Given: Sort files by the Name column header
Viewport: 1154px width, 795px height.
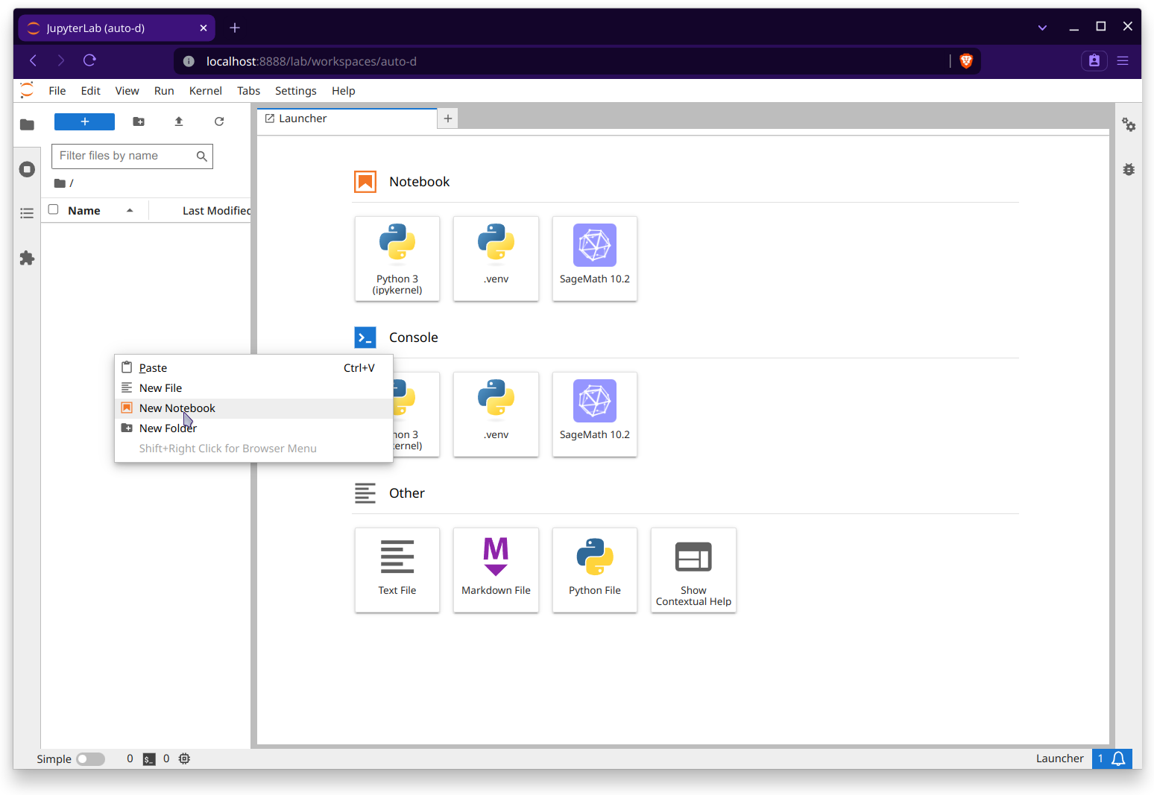Looking at the screenshot, I should click(84, 211).
